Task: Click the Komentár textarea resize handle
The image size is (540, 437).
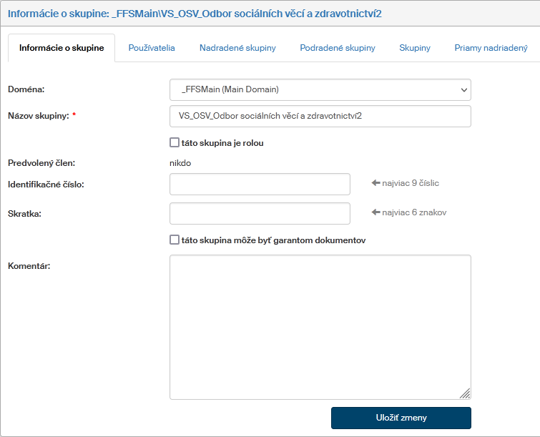Action: [x=465, y=393]
